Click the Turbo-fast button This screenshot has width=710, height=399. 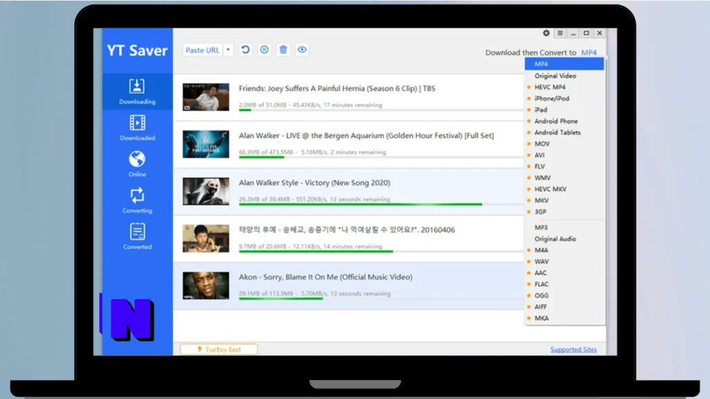(218, 349)
